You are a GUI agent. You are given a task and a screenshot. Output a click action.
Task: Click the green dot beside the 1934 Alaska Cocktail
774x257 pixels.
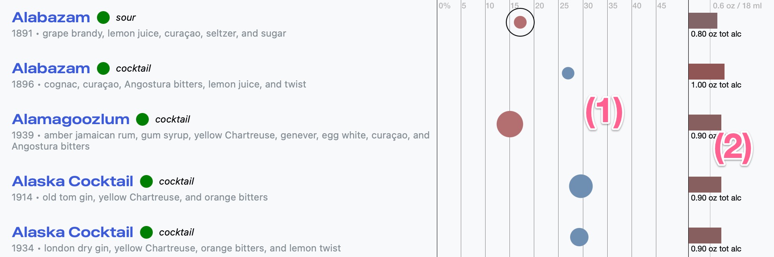point(146,232)
